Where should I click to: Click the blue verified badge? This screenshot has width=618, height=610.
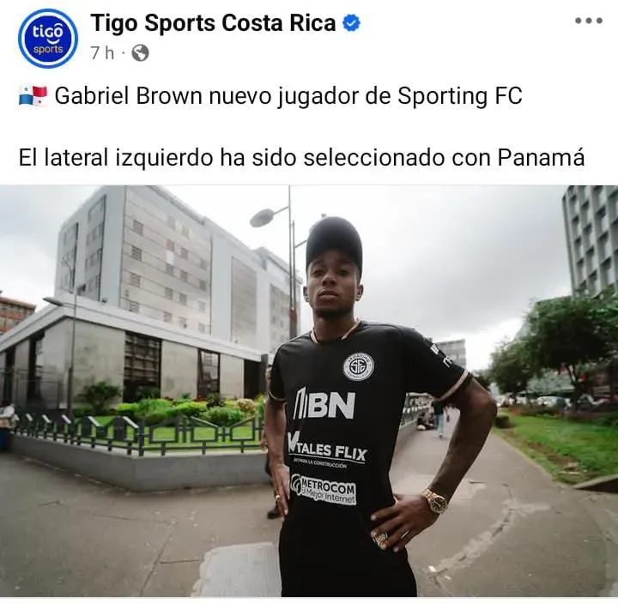tap(351, 23)
